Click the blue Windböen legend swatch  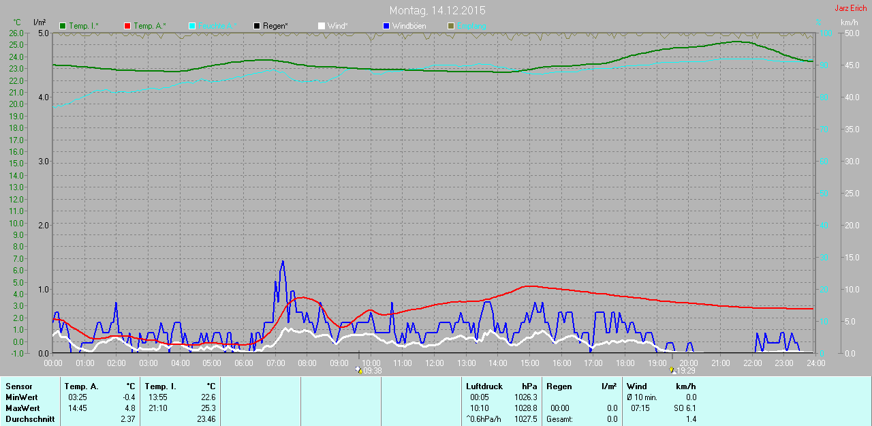[x=386, y=26]
